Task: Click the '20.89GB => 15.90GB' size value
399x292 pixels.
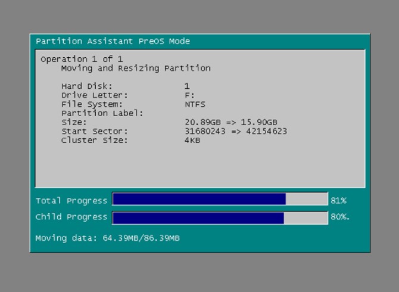Action: pyautogui.click(x=231, y=122)
